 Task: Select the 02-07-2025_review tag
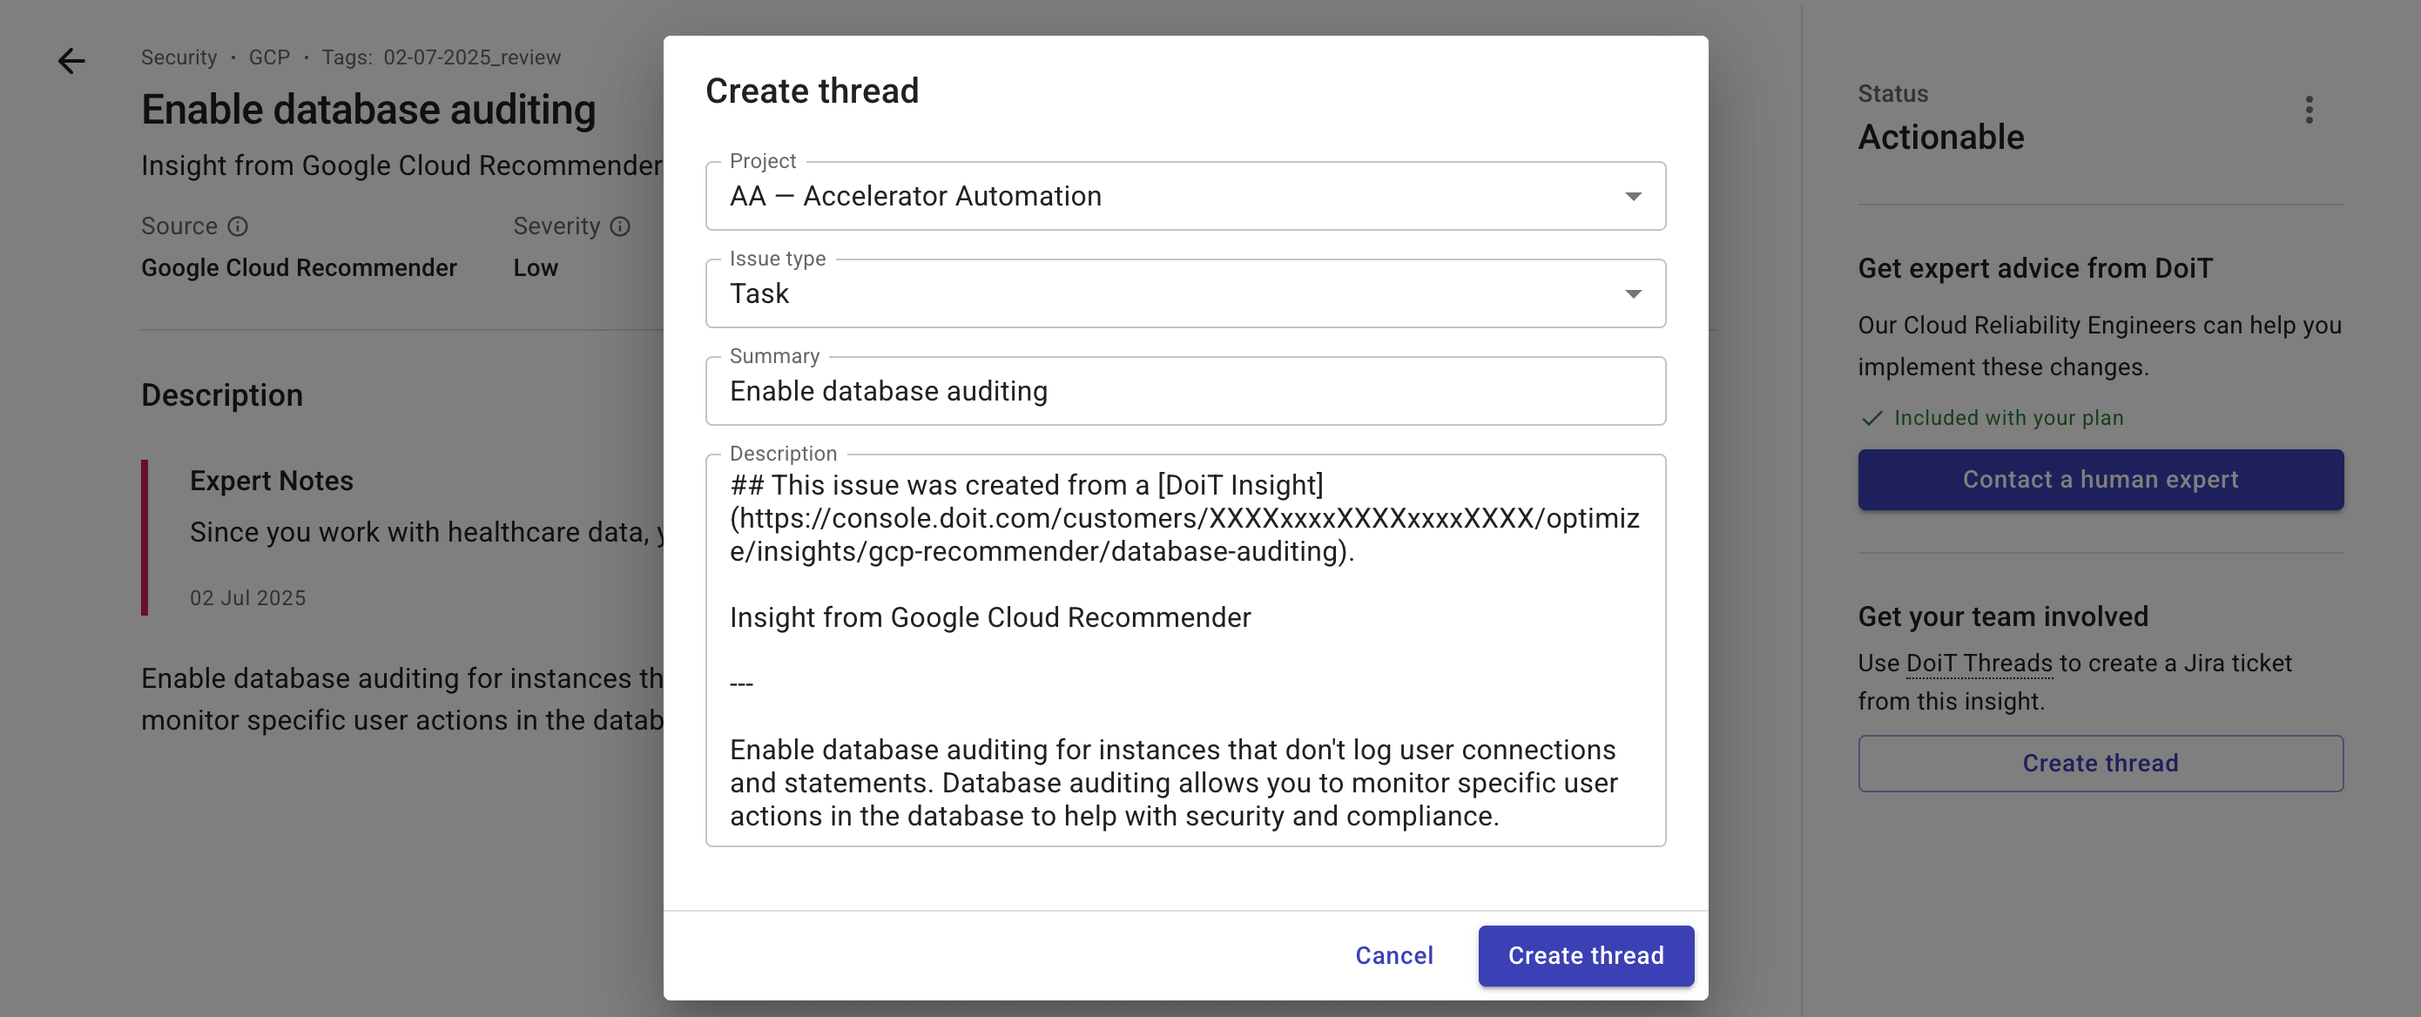(x=472, y=57)
